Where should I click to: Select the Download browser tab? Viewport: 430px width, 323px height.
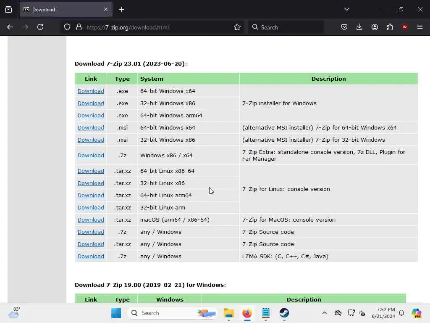tap(66, 10)
